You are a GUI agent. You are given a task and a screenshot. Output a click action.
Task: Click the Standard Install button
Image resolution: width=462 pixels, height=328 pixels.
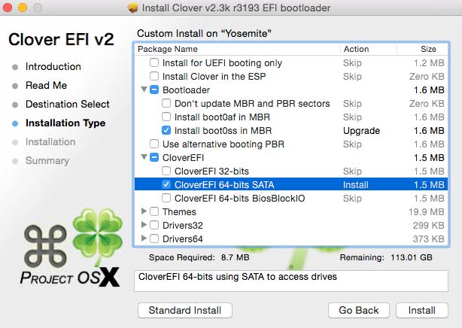click(185, 310)
